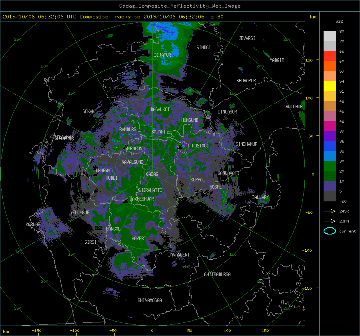Pick the dark gray -20 to 5 dBZ swatch

pyautogui.click(x=330, y=196)
